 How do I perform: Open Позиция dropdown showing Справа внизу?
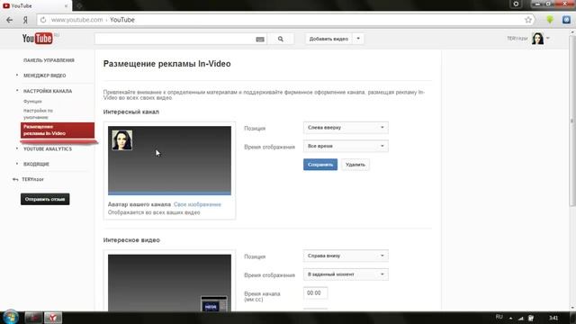[x=346, y=256]
